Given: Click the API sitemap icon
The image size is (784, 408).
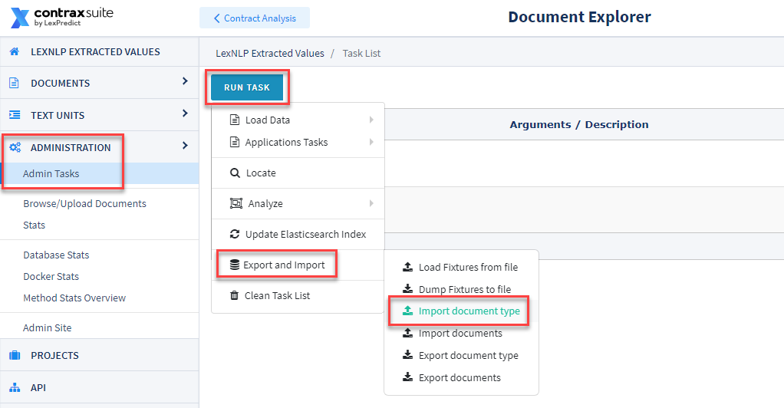Looking at the screenshot, I should pos(15,387).
